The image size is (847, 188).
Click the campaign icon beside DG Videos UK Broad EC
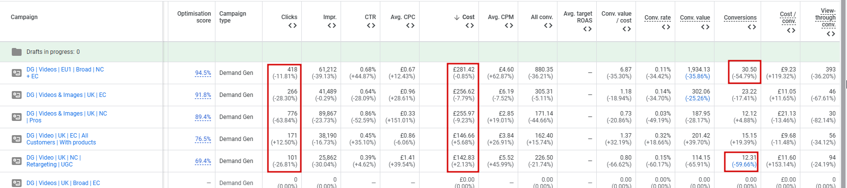coord(17,183)
